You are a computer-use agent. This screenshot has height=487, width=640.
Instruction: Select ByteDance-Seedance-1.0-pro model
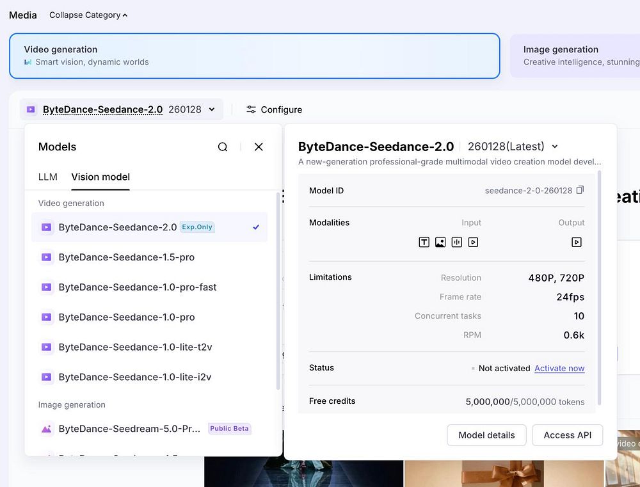(149, 317)
